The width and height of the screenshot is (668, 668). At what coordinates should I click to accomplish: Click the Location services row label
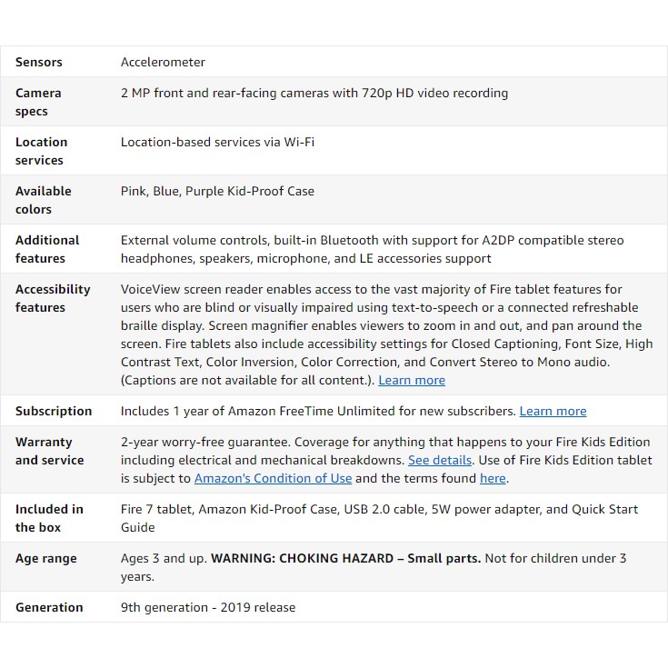[41, 151]
